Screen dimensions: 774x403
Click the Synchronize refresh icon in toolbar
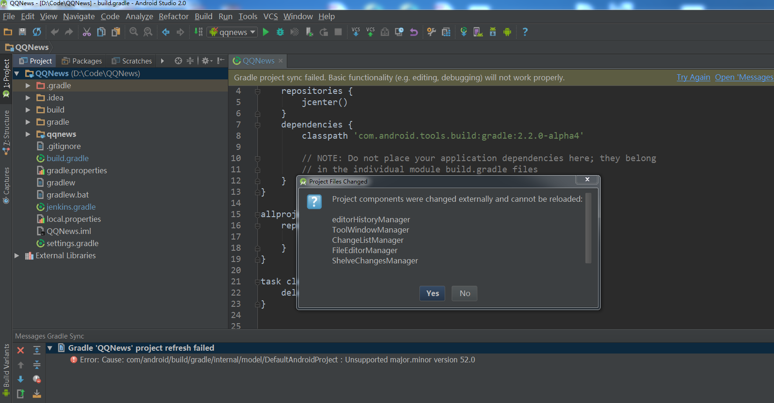click(x=37, y=32)
